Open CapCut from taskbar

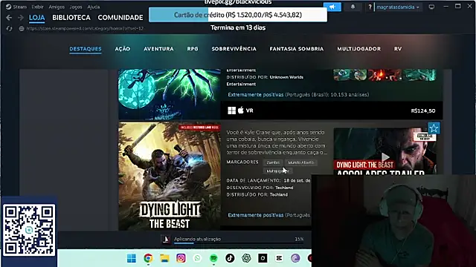click(279, 258)
